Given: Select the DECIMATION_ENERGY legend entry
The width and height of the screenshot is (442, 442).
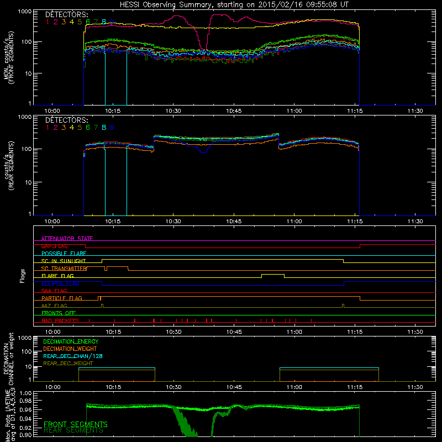Looking at the screenshot, I should point(71,341).
